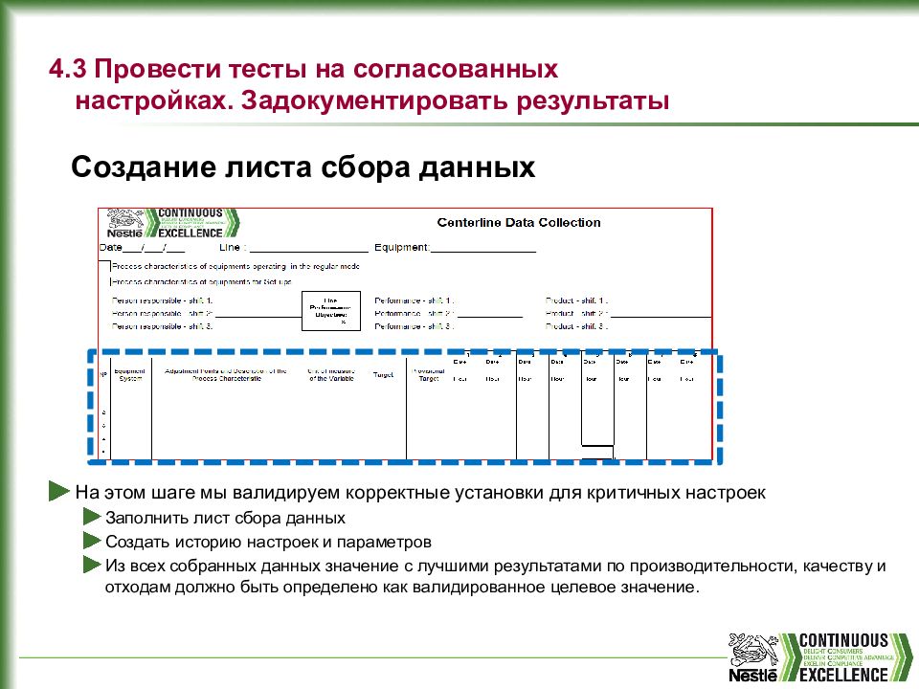
Task: Click the Nestlé Continuous Excellence logo in the form
Action: coord(173,223)
